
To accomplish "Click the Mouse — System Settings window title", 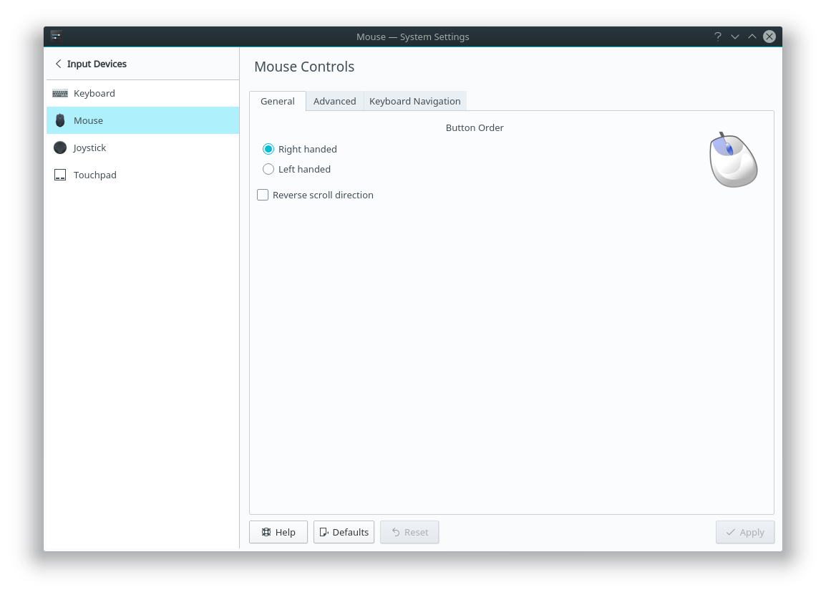I will (x=412, y=37).
